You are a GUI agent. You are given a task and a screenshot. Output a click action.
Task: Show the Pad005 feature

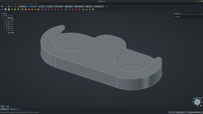[x=7, y=22]
